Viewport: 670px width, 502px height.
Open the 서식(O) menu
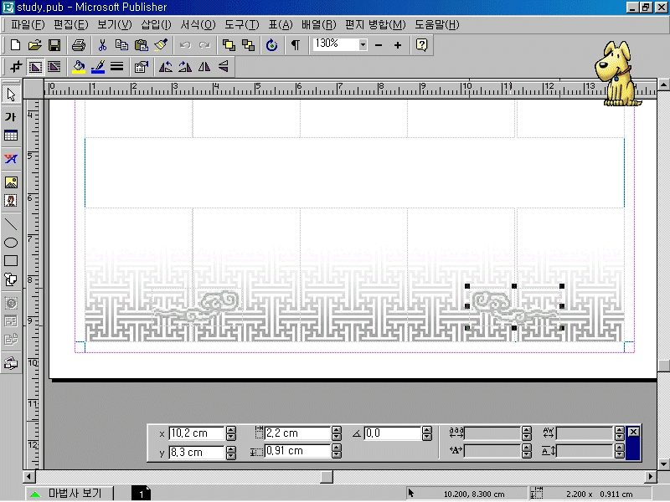click(x=198, y=25)
